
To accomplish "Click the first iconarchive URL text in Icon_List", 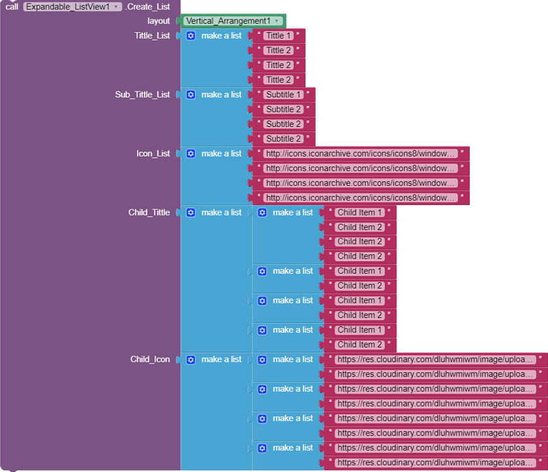I will point(360,154).
